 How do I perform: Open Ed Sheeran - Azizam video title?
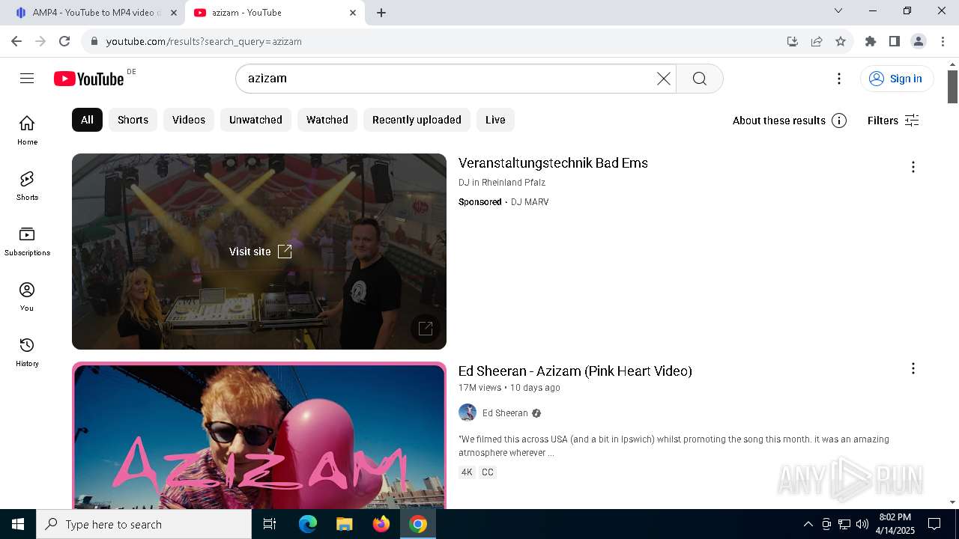[575, 371]
